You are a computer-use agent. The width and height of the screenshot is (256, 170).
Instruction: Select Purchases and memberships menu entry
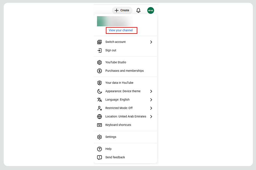(x=124, y=71)
